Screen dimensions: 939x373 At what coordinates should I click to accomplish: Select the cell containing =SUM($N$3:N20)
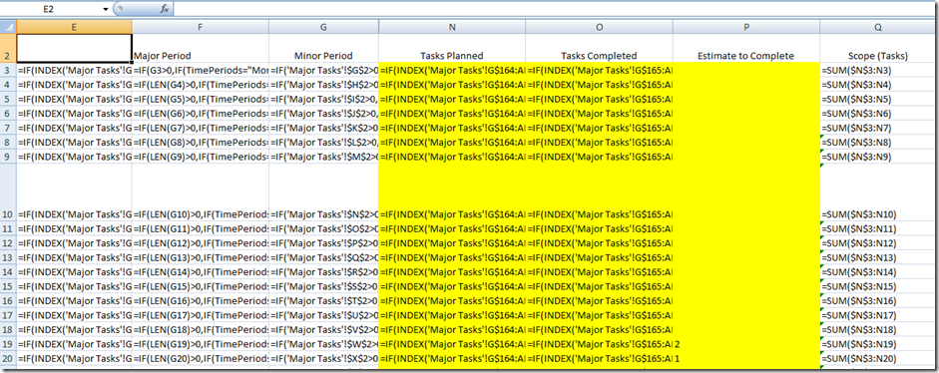(x=878, y=359)
